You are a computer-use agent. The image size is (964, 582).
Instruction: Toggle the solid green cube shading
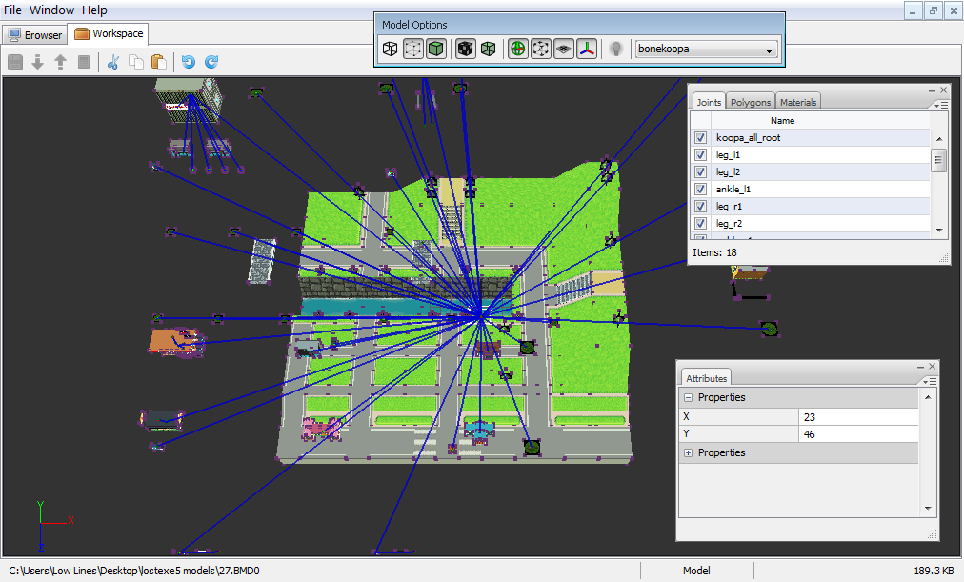point(436,49)
